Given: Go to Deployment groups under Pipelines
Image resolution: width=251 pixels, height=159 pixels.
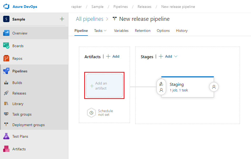Looking at the screenshot, I should point(28,125).
